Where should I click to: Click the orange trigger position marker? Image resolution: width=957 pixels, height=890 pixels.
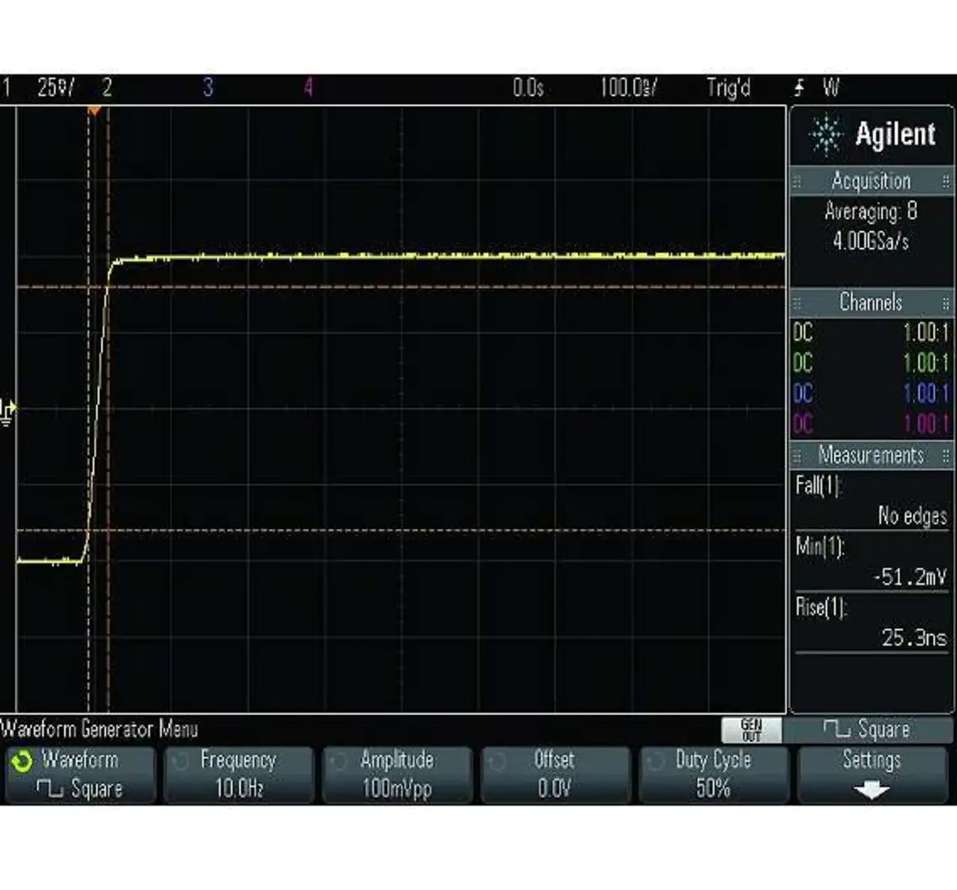(94, 111)
